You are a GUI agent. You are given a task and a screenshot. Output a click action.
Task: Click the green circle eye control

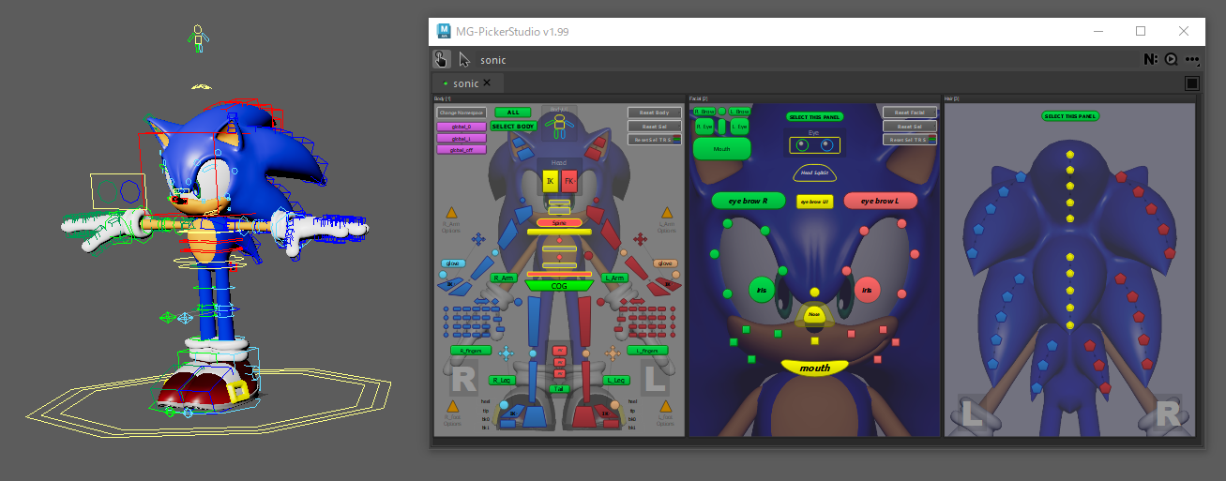pyautogui.click(x=802, y=144)
